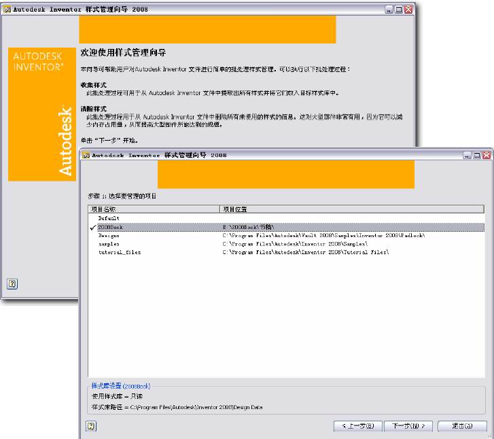The height and width of the screenshot is (439, 494).
Task: Select the Default project row
Action: [286, 218]
